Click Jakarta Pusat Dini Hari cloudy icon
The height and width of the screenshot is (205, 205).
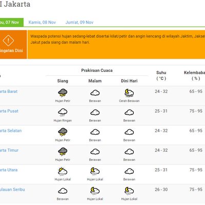click(x=129, y=113)
